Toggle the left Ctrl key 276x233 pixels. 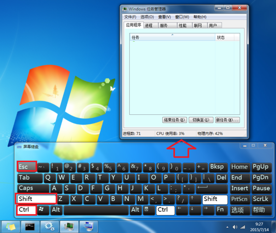(x=27, y=210)
